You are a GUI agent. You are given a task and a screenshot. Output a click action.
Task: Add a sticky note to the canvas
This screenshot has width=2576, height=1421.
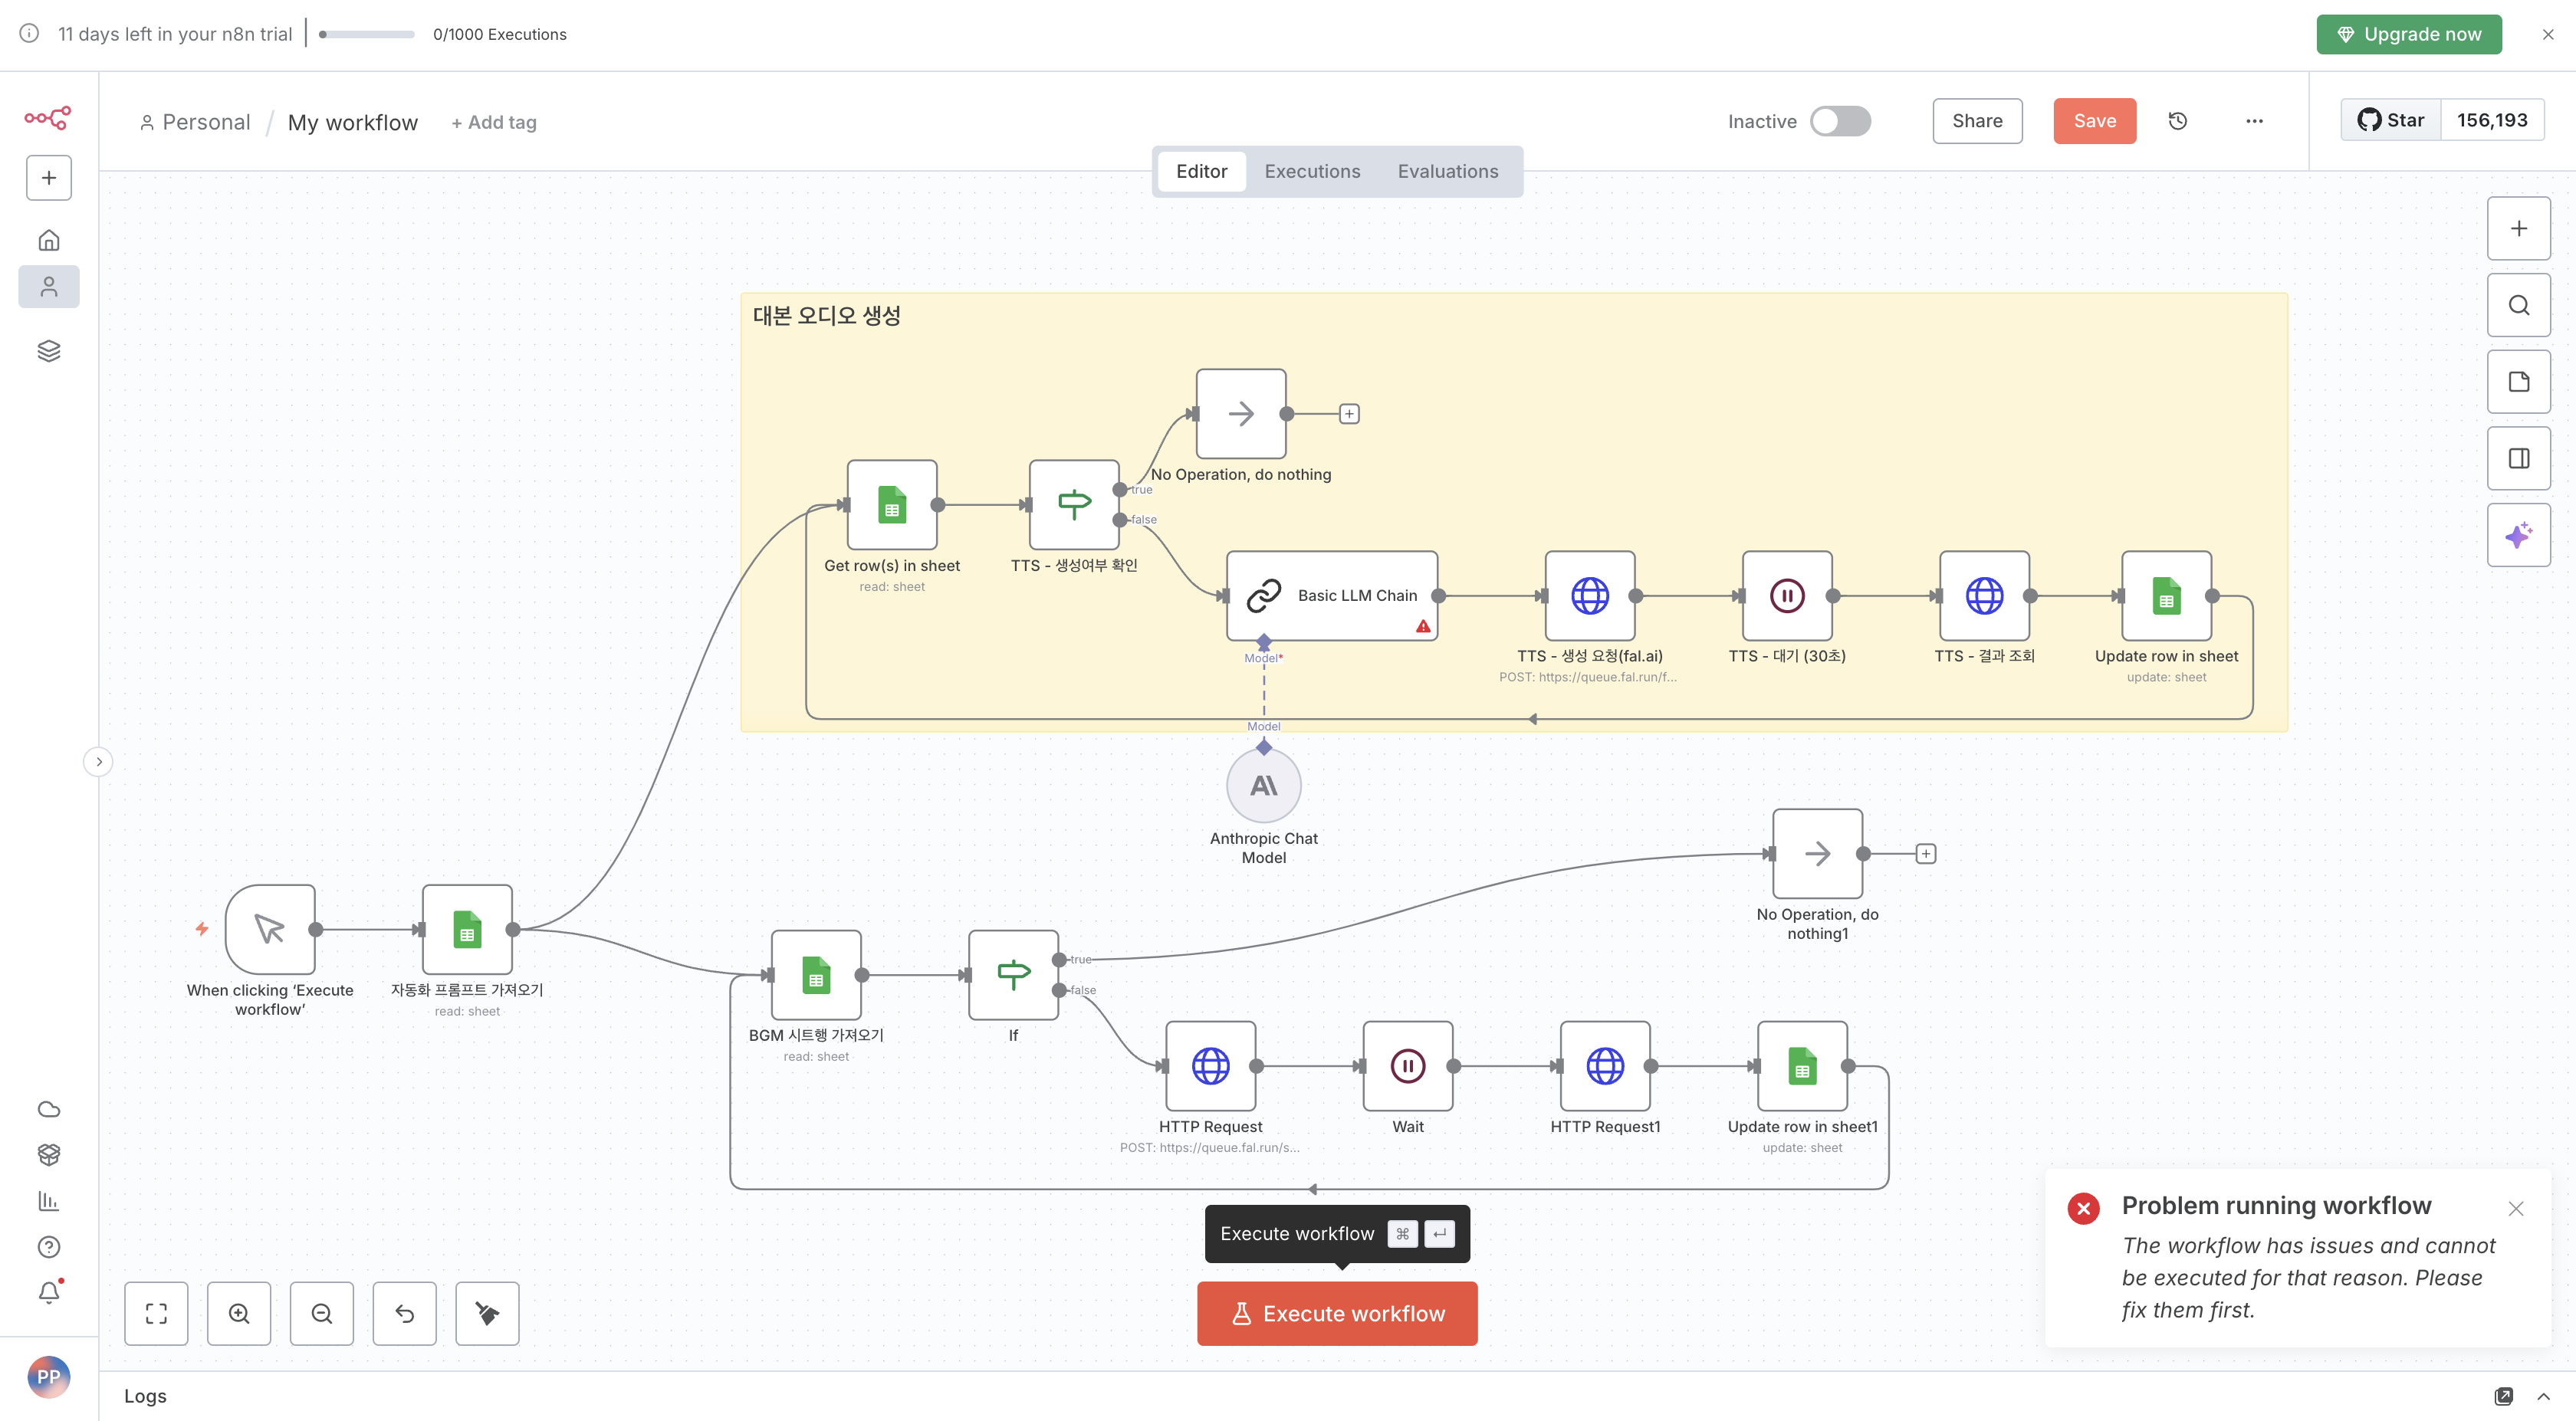2518,382
